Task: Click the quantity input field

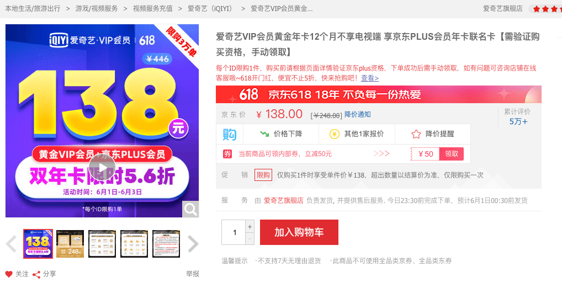Action: (234, 232)
